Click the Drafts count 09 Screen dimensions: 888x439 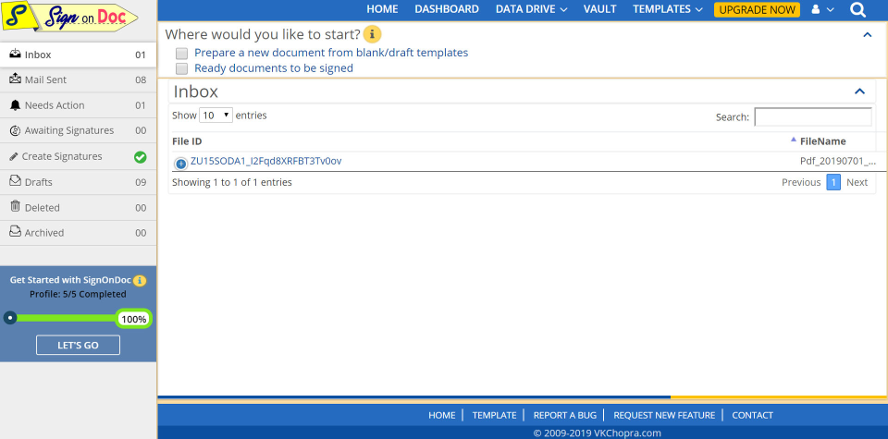141,182
